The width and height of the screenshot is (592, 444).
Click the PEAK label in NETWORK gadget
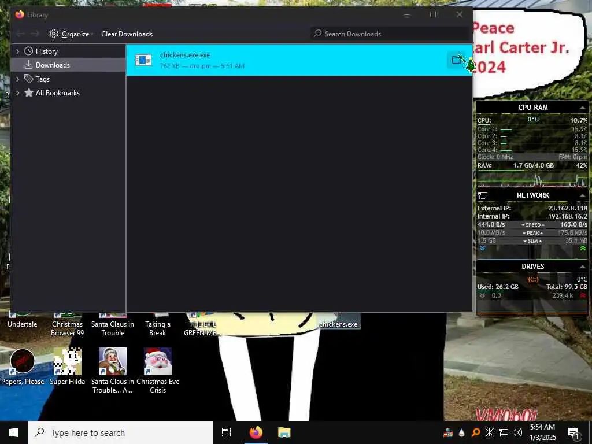(532, 233)
